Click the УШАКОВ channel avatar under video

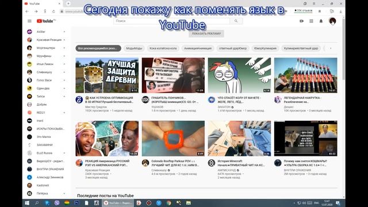(145, 99)
